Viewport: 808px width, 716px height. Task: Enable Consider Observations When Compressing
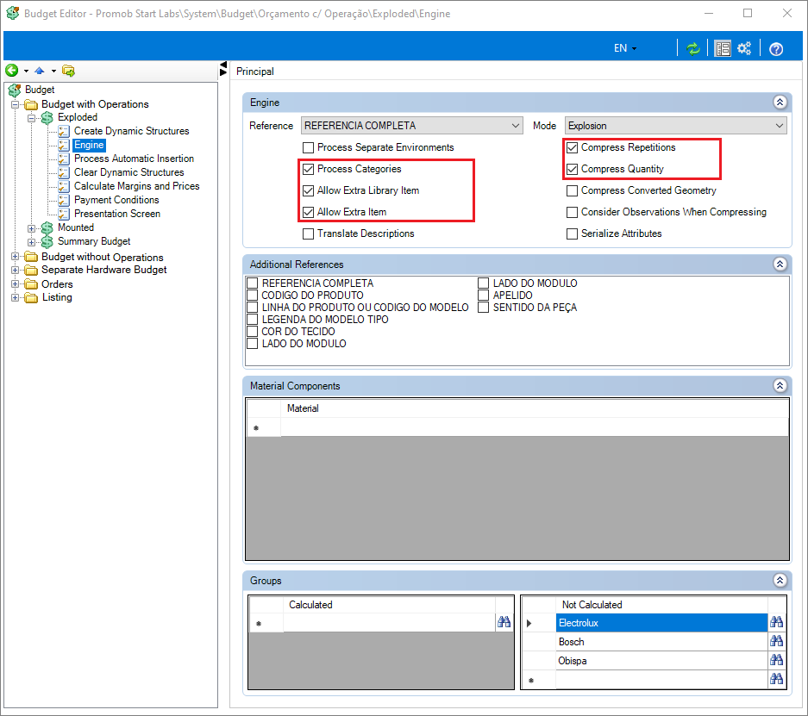click(572, 213)
